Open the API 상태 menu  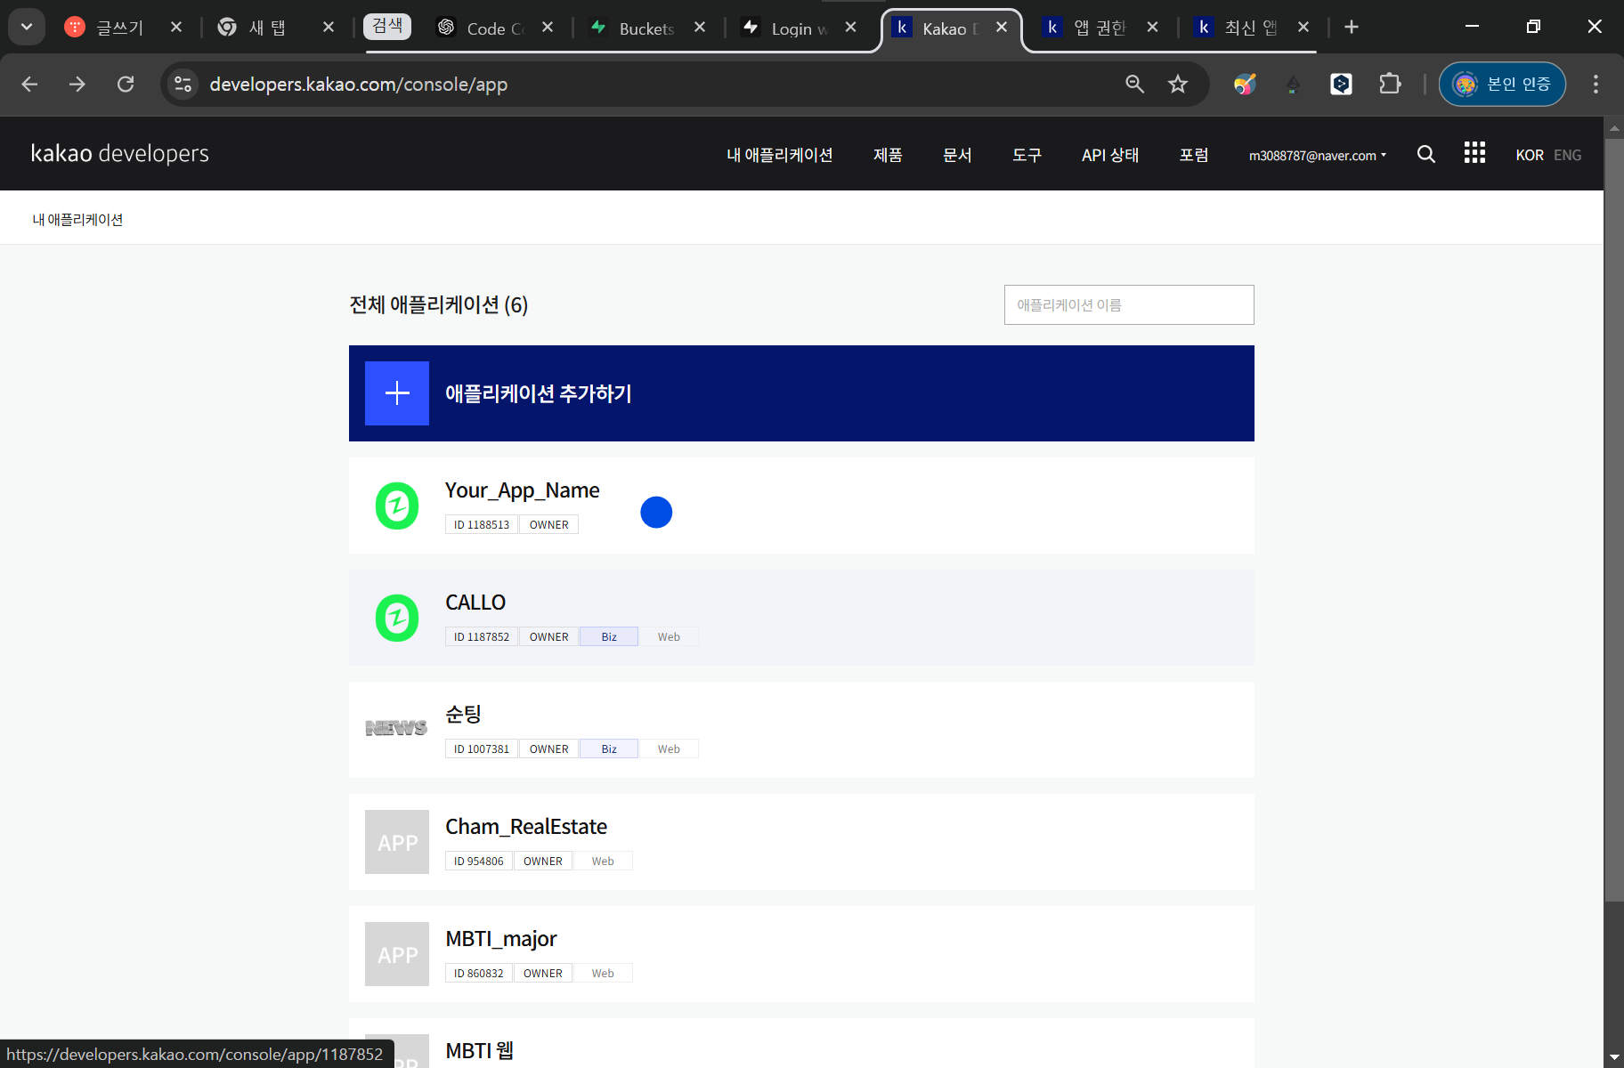click(x=1110, y=155)
